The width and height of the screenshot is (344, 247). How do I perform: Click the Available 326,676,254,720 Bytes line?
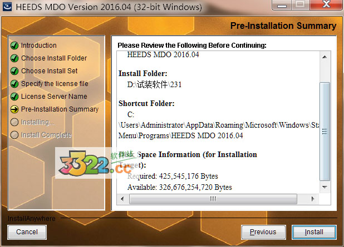pos(180,187)
